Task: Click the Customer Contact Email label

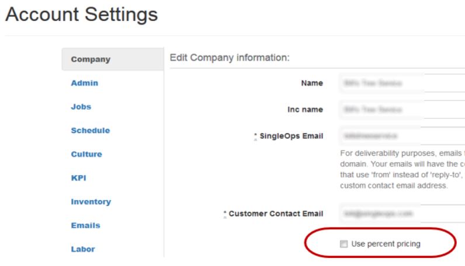Action: click(273, 213)
